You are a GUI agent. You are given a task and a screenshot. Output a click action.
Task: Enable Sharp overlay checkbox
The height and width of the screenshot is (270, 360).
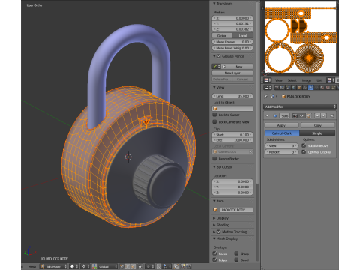point(236,253)
